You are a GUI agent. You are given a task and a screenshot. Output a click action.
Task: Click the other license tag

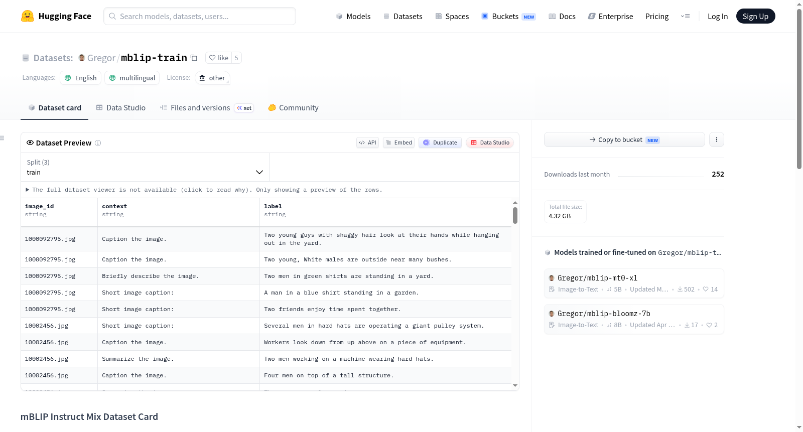[212, 78]
